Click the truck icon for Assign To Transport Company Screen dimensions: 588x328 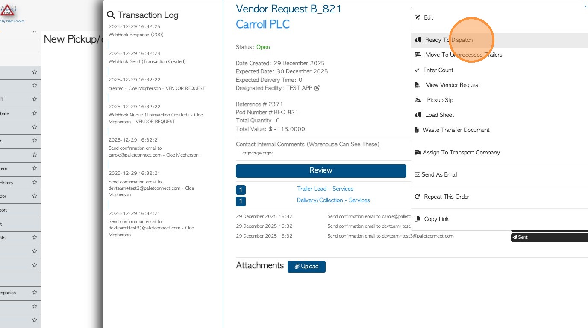click(417, 153)
